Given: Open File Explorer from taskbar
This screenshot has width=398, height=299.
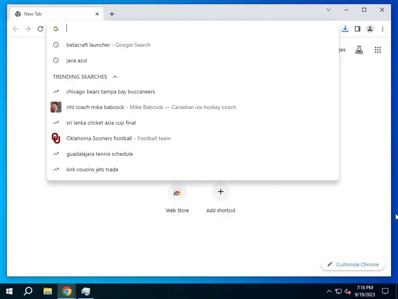Looking at the screenshot, I should click(x=47, y=291).
